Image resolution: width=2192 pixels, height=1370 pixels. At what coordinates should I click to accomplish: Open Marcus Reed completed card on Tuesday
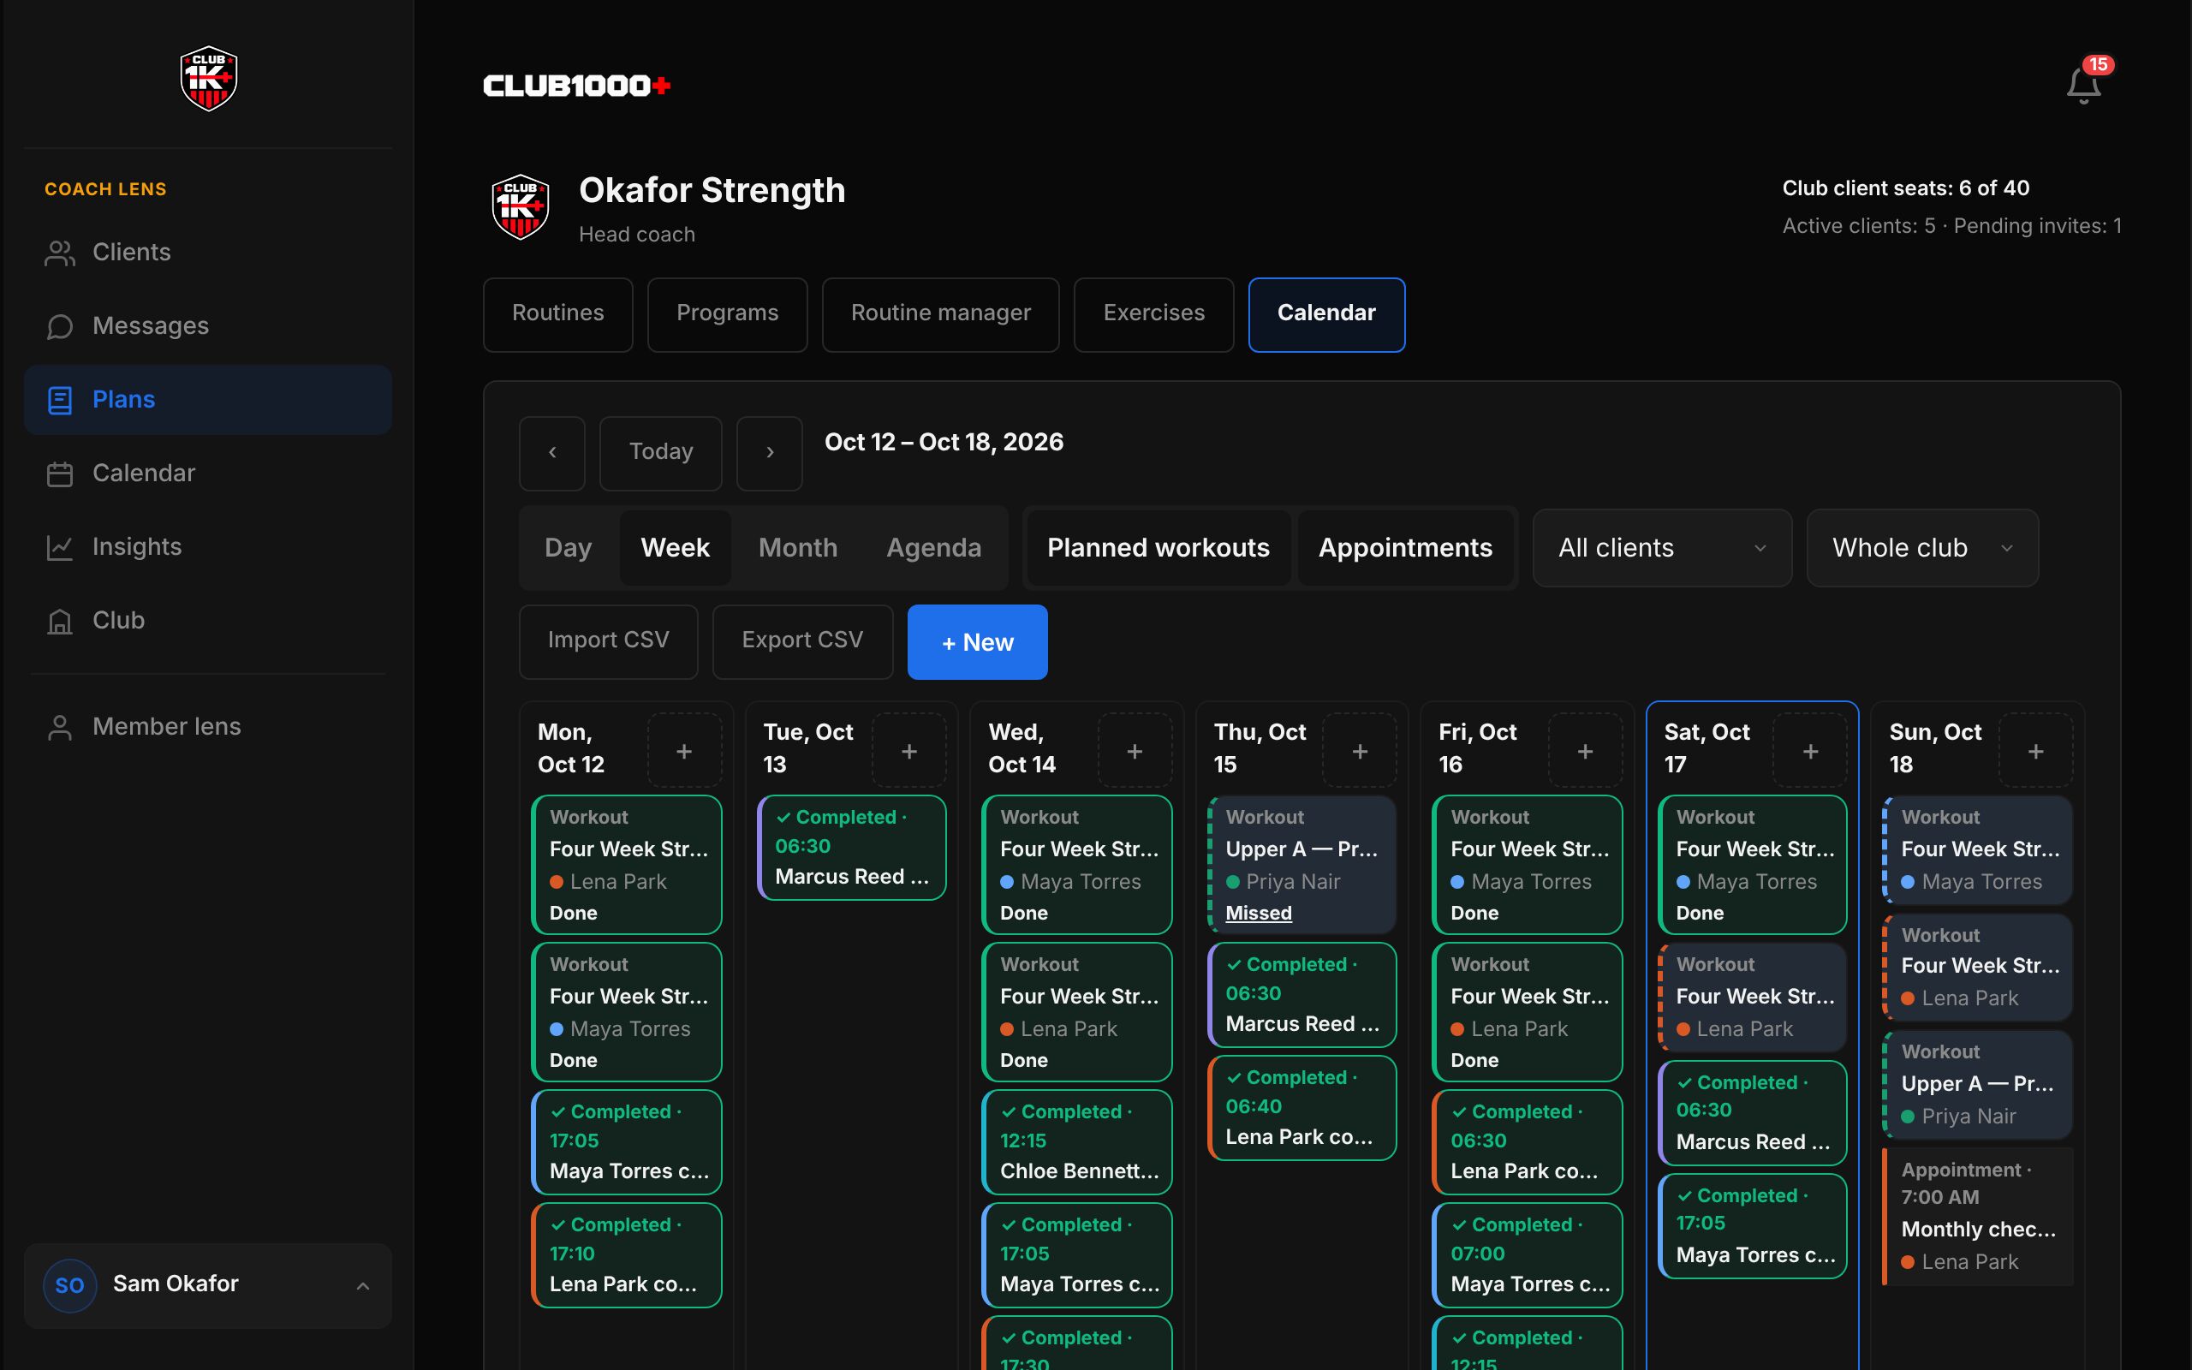point(851,847)
